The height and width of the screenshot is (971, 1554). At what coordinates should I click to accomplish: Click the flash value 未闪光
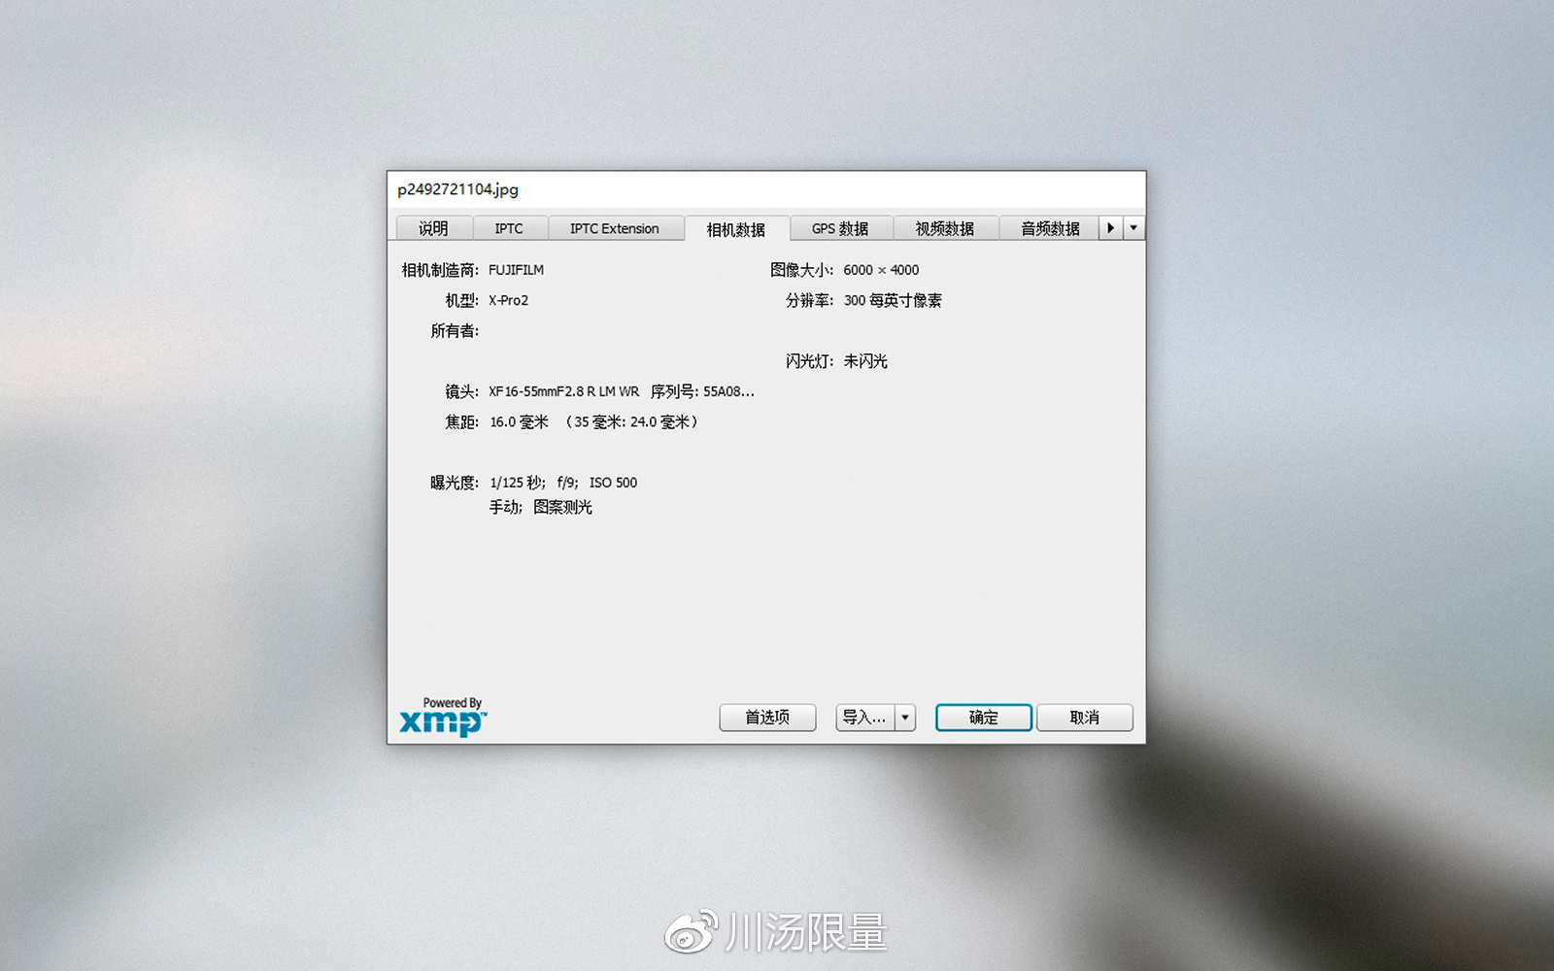[x=865, y=361]
